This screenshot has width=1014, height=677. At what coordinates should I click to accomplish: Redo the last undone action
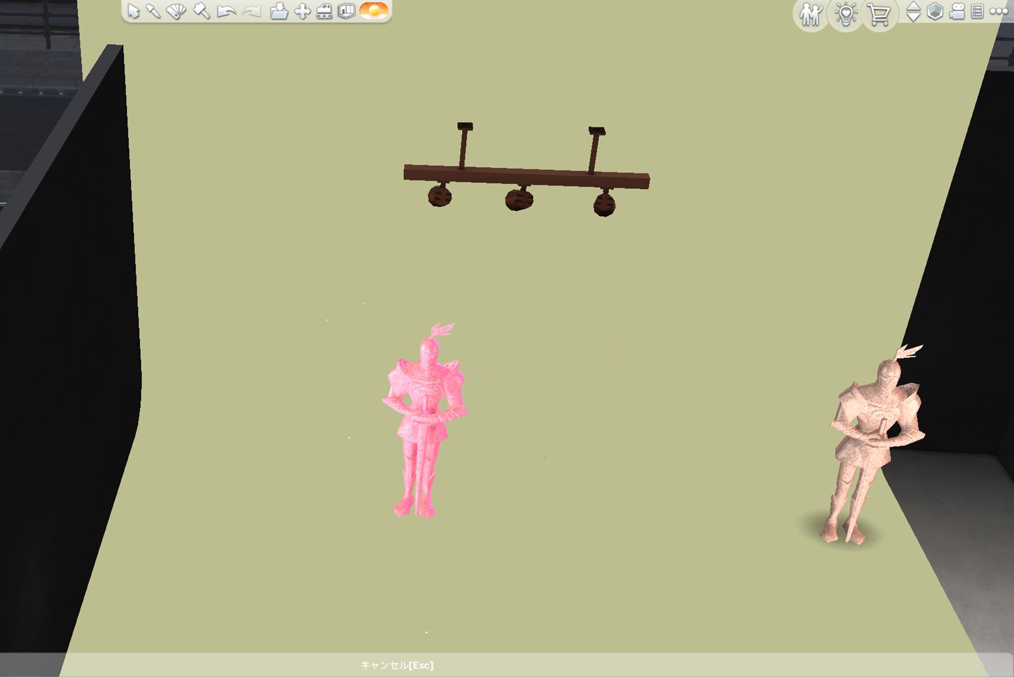point(251,11)
